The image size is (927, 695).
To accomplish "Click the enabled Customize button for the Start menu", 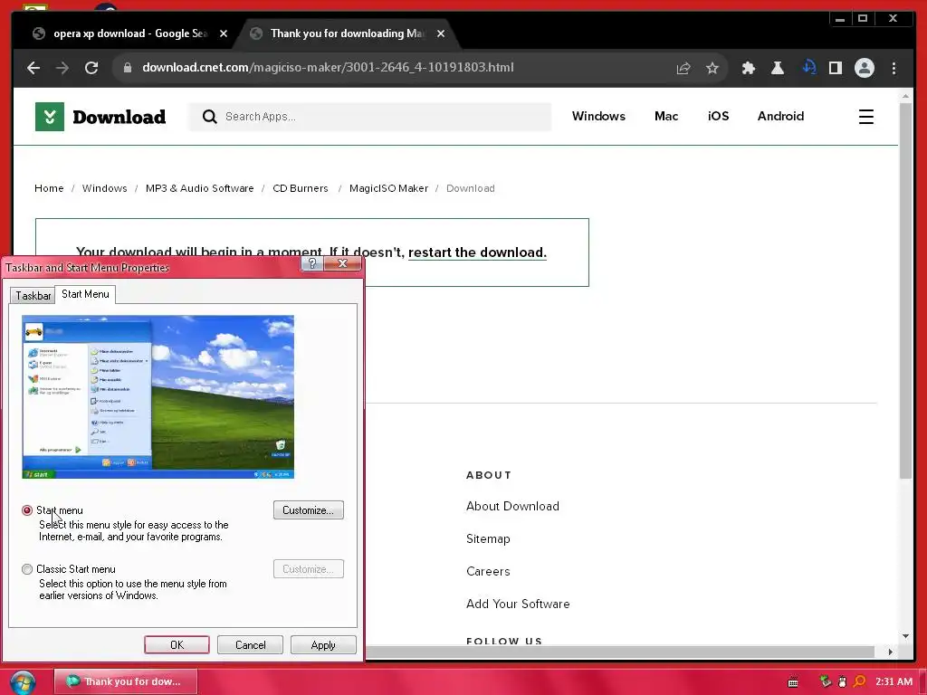I will pos(309,510).
